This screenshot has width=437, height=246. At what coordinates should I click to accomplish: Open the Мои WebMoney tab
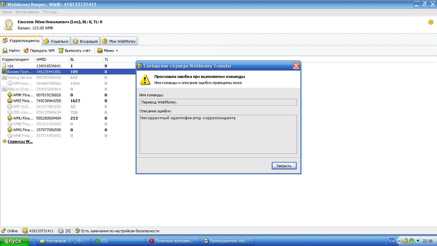(119, 41)
